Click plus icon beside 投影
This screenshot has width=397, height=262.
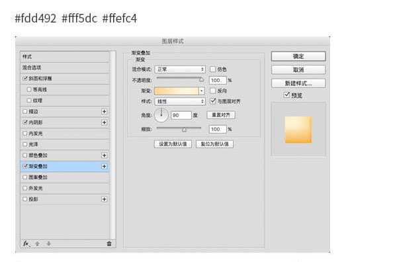pyautogui.click(x=104, y=199)
